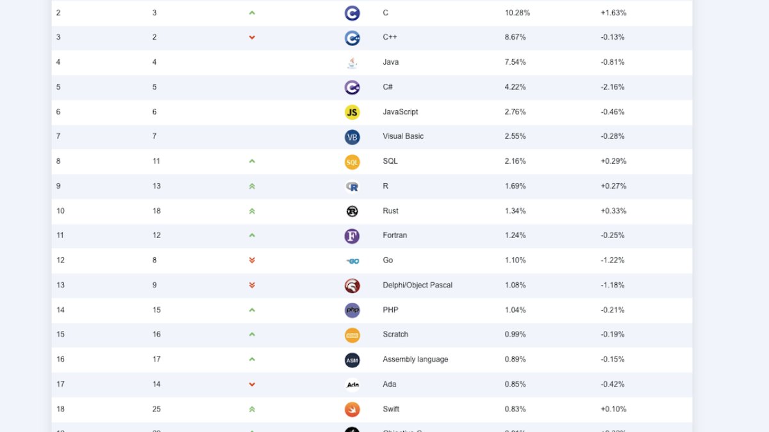The height and width of the screenshot is (432, 769).
Task: Click the C++ logo icon
Action: tap(352, 38)
